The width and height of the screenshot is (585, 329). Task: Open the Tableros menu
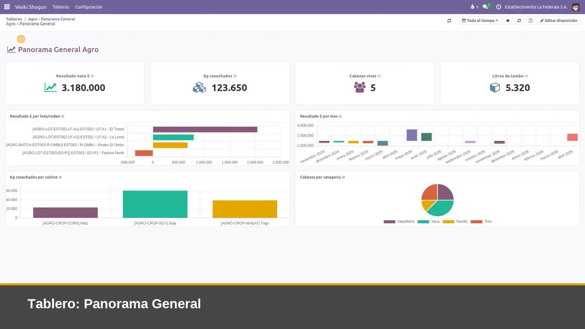pos(61,7)
